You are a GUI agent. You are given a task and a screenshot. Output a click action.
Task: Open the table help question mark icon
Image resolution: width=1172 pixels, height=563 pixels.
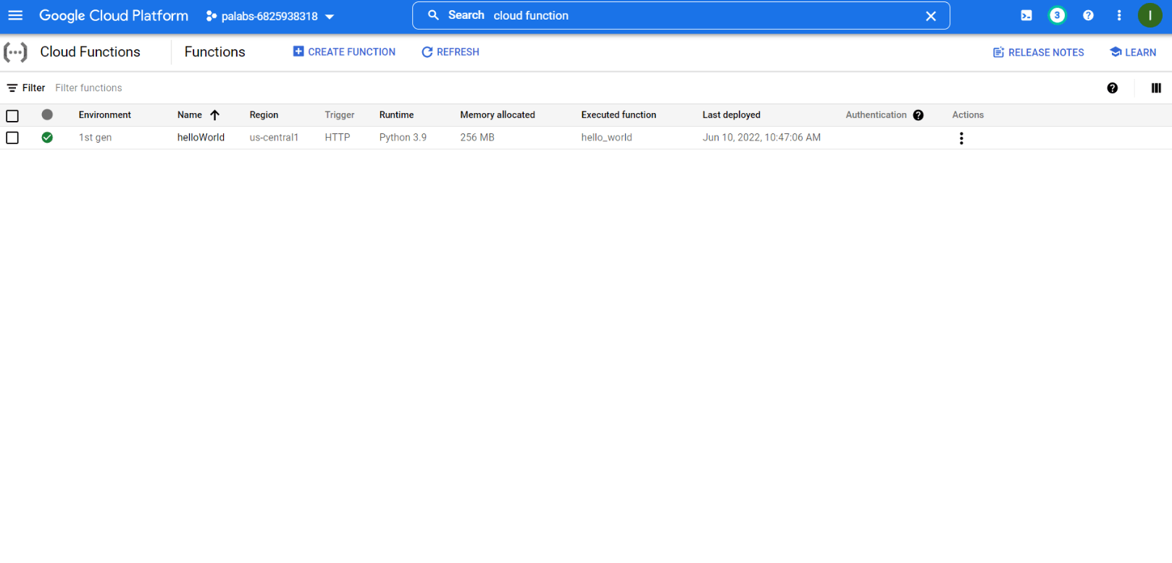point(1113,88)
